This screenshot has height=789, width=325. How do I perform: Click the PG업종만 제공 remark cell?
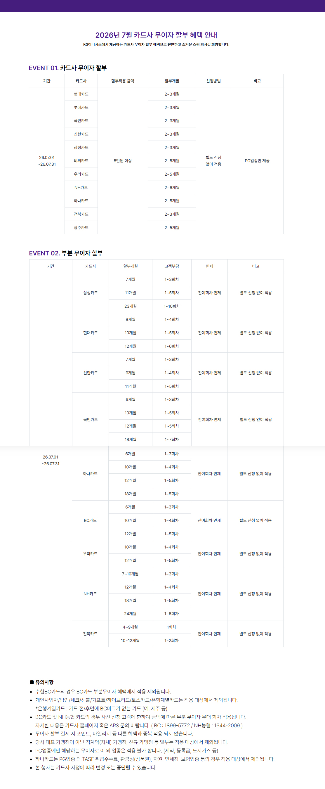click(x=257, y=160)
